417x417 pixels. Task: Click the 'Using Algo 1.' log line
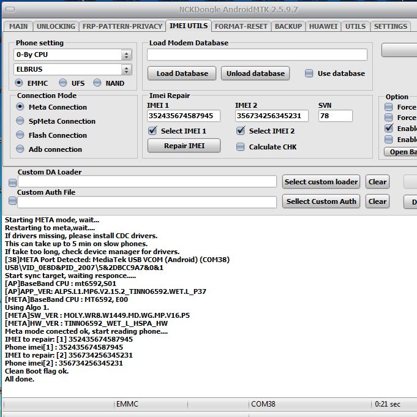tap(27, 307)
